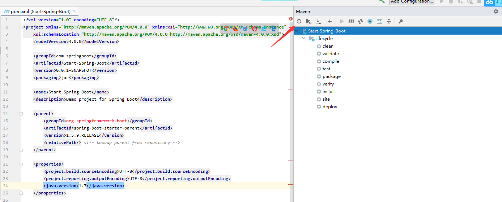The height and width of the screenshot is (202, 502).
Task: Click line number 24 in gutter
Action: click(x=6, y=186)
